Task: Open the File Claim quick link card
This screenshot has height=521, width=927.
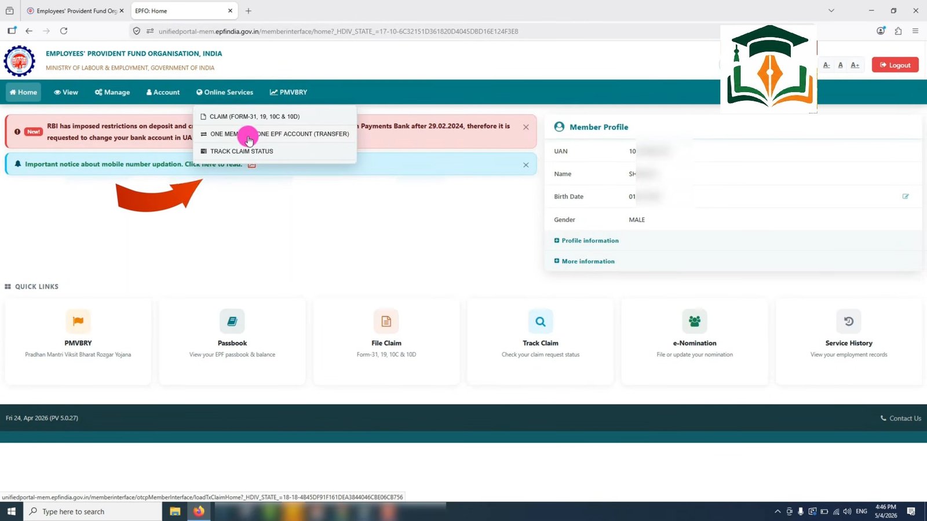Action: coord(386,341)
